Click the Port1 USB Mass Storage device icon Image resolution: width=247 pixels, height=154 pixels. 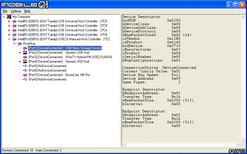click(25, 48)
